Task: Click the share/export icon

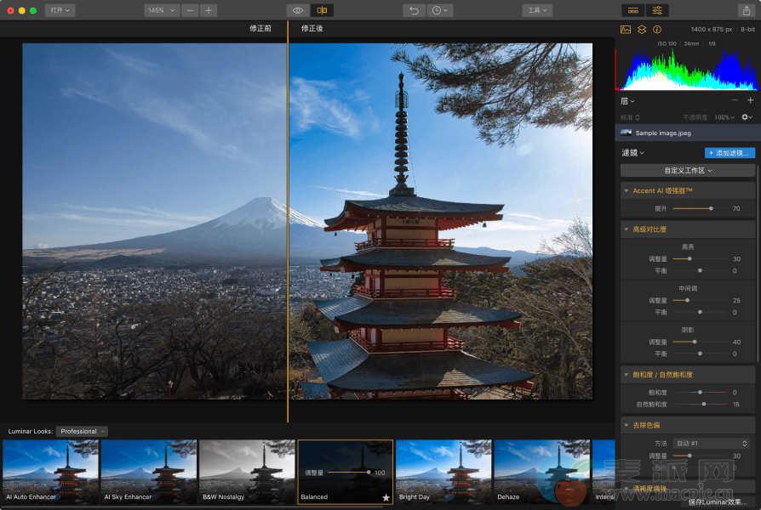Action: [x=746, y=10]
